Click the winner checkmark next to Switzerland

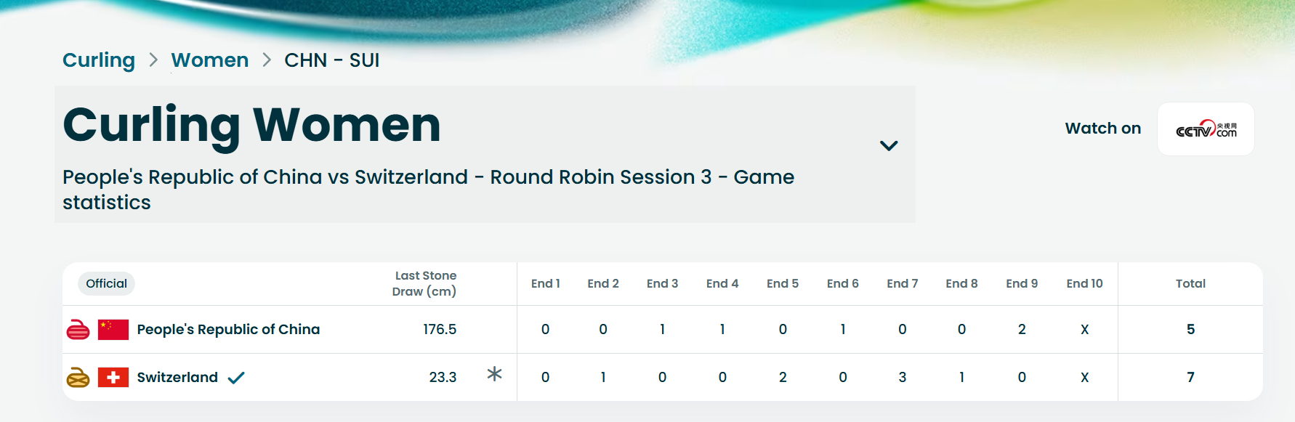[236, 378]
